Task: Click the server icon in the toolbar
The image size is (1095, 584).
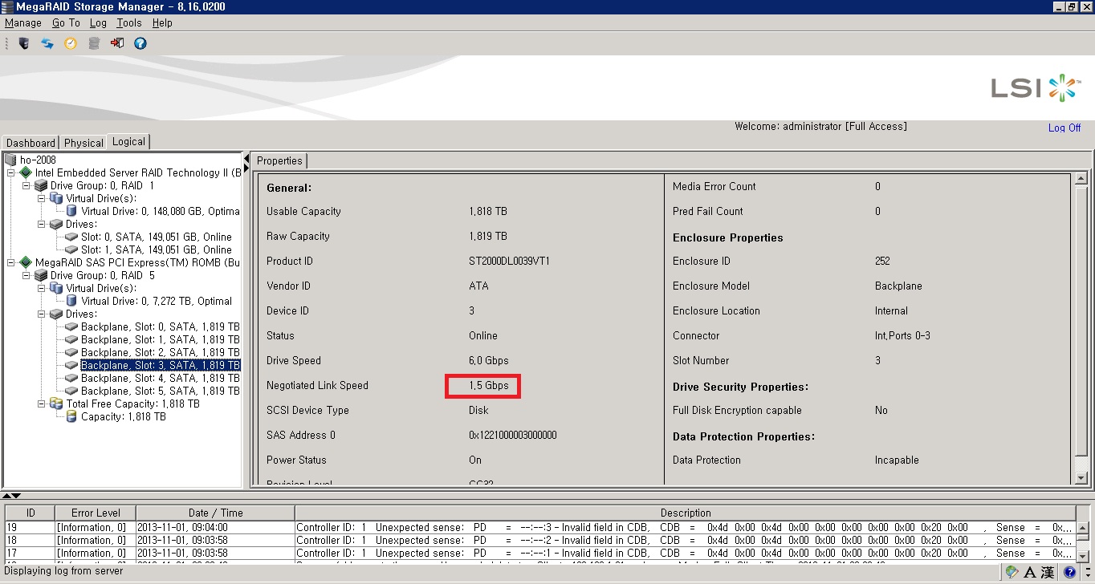Action: click(24, 43)
